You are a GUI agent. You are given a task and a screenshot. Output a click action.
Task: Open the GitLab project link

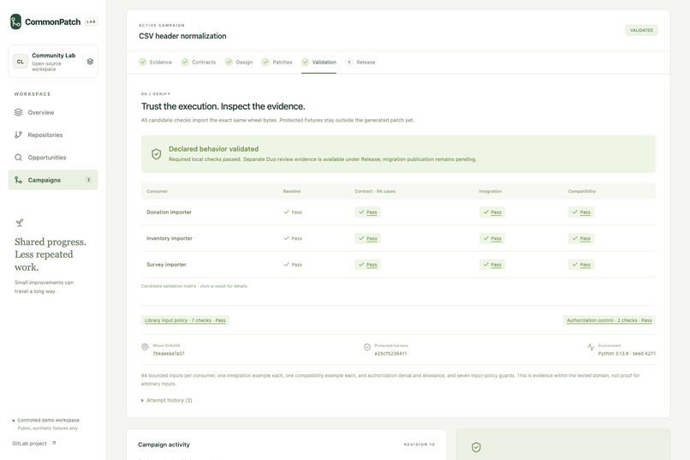34,443
